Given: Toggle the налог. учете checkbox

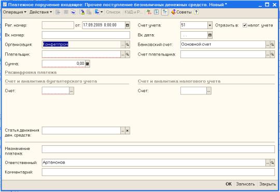Looking at the screenshot, I should tap(245, 25).
